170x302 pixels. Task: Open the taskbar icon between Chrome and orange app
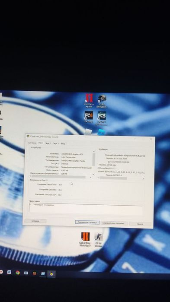click(x=26, y=273)
